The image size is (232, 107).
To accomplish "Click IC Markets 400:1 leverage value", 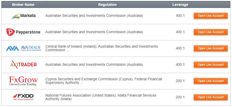I will pos(180,16).
